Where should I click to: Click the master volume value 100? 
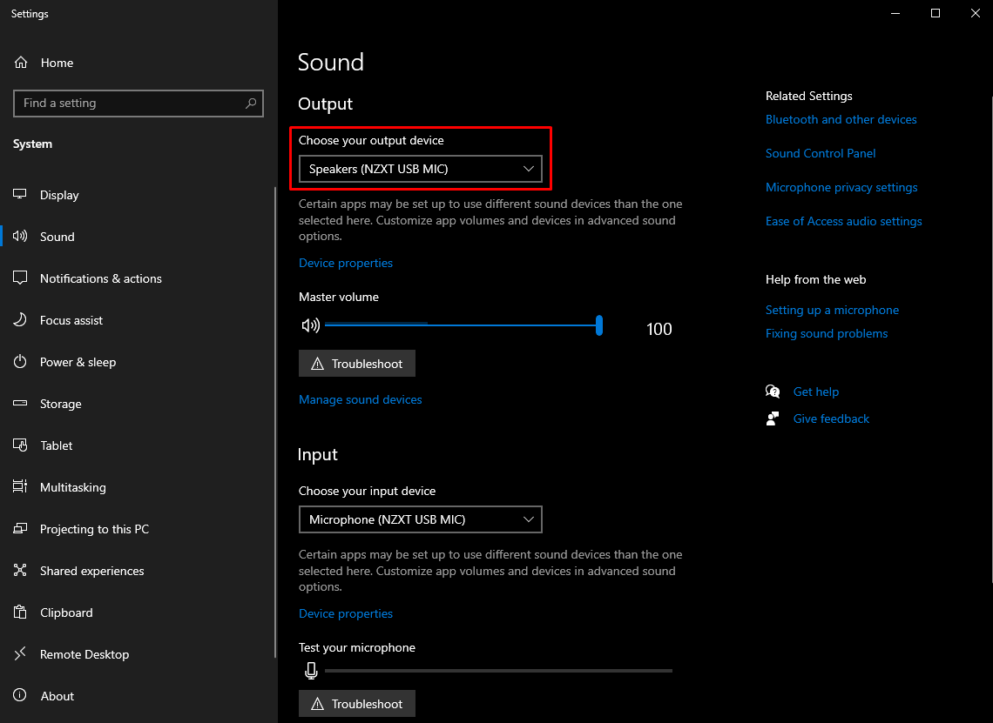tap(659, 329)
